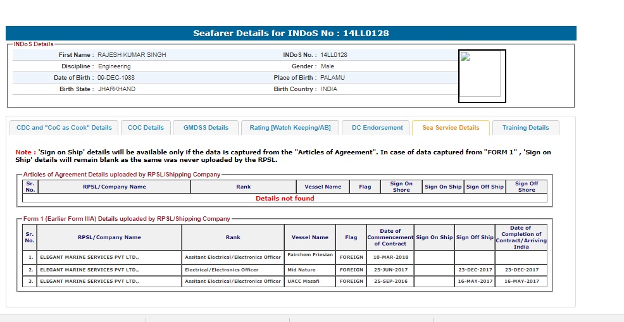Click the Date of Commencement of Contract header

[390, 237]
